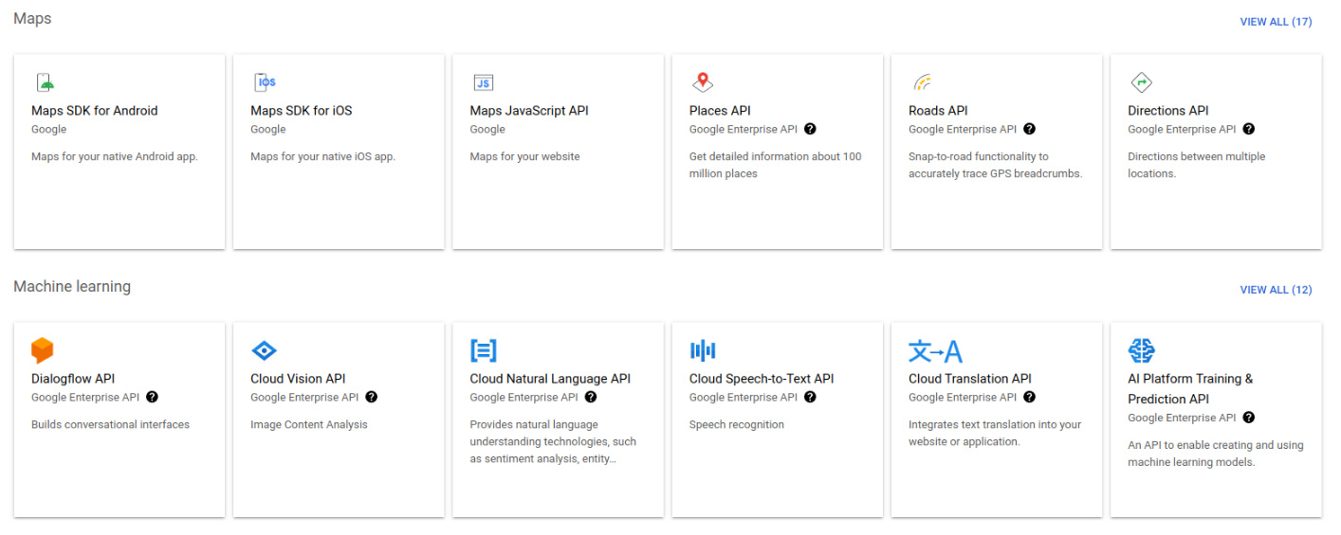The height and width of the screenshot is (535, 1341).
Task: Click the Cloud Vision API eye icon
Action: (264, 350)
